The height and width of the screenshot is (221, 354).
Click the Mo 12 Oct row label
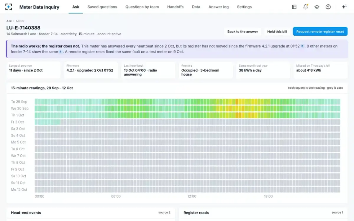pos(19,190)
